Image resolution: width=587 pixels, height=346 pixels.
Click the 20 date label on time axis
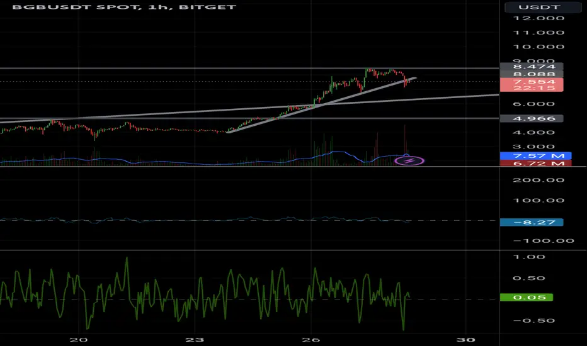click(x=79, y=340)
